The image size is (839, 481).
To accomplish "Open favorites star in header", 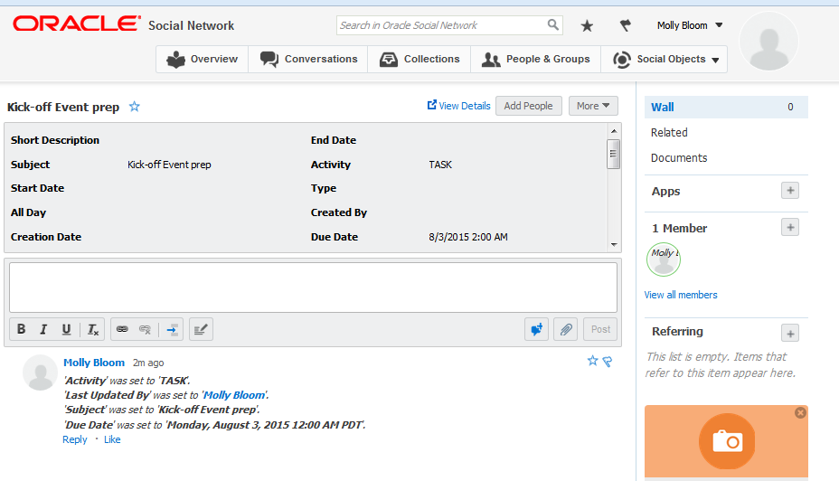I will click(x=587, y=25).
